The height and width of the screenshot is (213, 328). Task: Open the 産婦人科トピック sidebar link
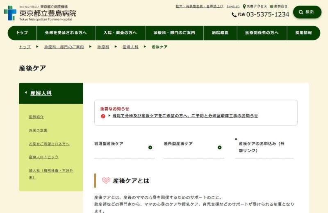[x=43, y=157]
